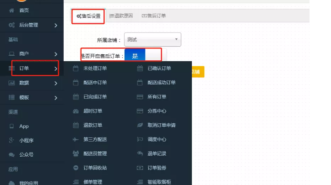Click the calendar icon beside 配送中订单
Viewport: 331px width, 185px height.
click(x=76, y=82)
